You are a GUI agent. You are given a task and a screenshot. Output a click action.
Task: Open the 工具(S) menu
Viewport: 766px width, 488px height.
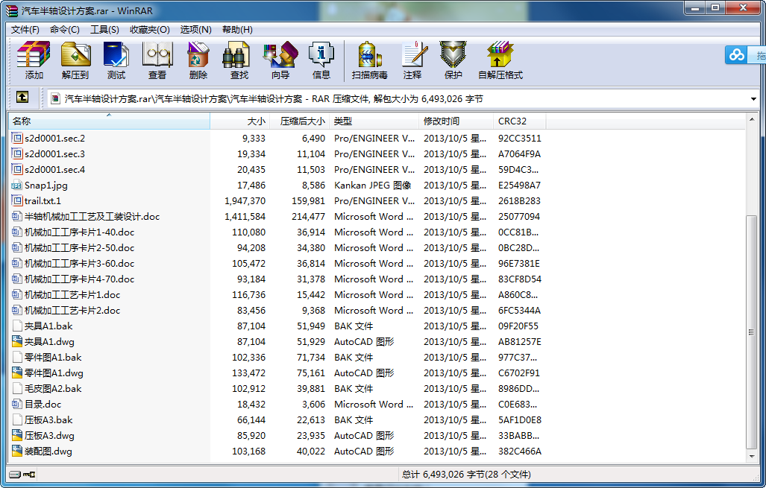coord(104,30)
